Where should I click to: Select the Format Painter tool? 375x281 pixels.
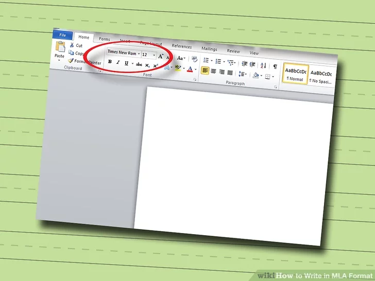pyautogui.click(x=83, y=62)
